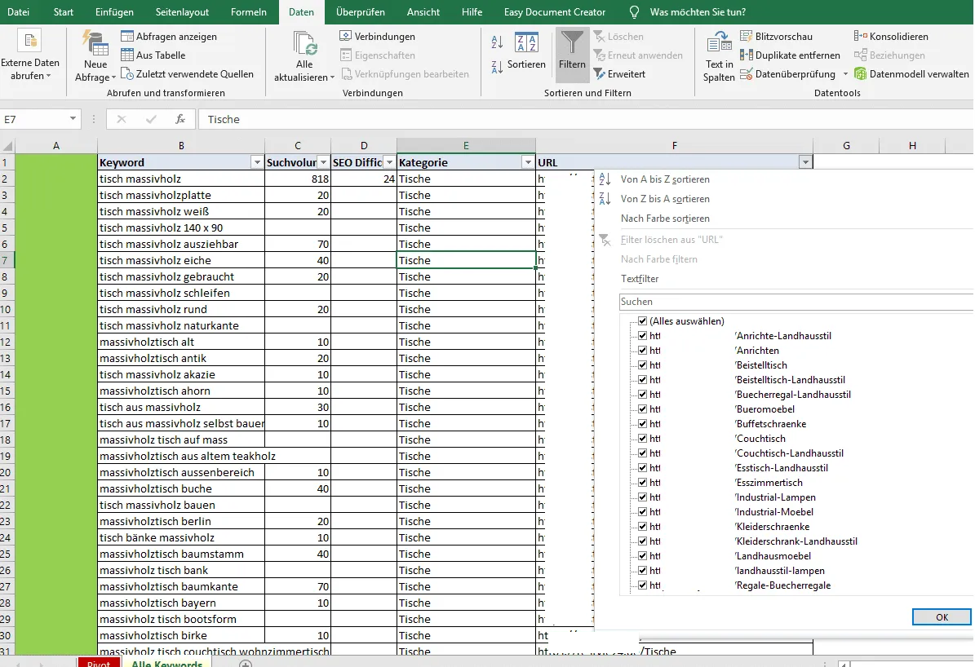
Task: Uncheck the Couchtisch checkbox
Action: coord(642,438)
